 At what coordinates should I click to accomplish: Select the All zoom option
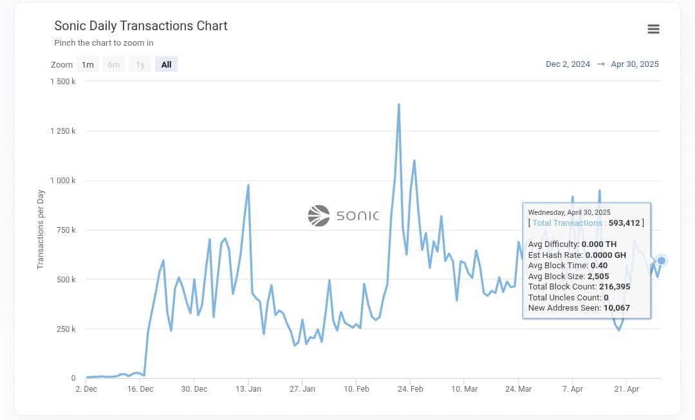point(166,64)
